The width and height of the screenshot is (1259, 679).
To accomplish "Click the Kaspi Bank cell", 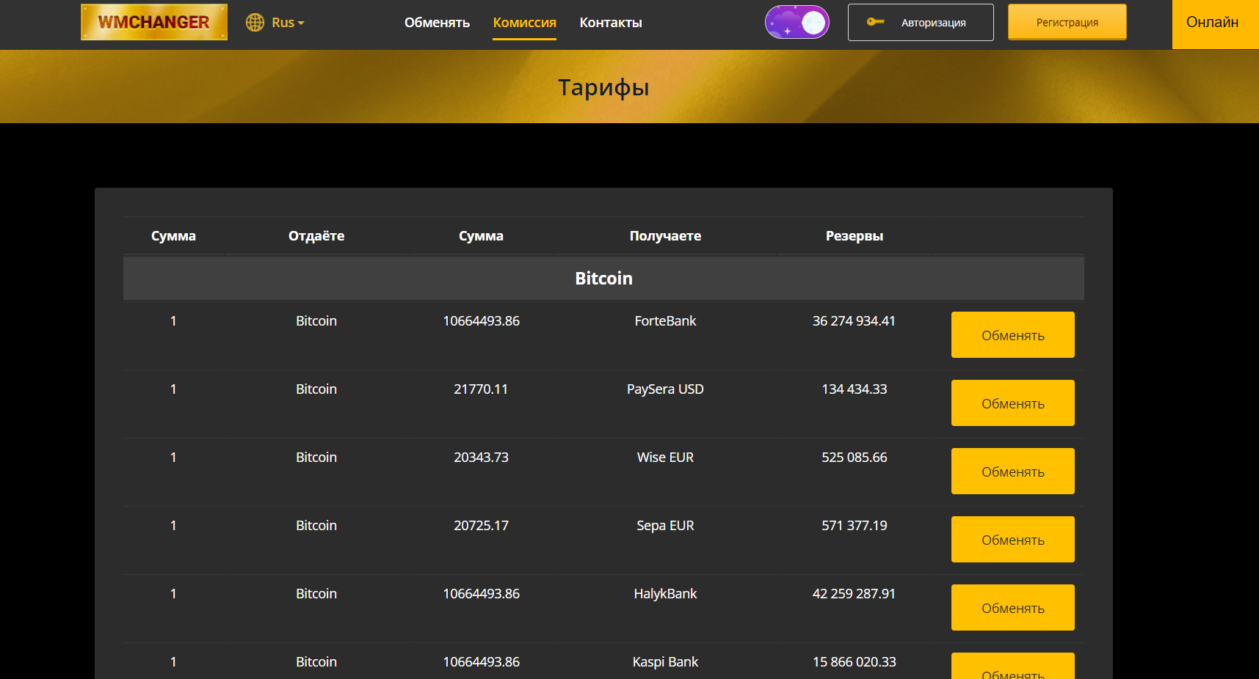I will point(665,662).
